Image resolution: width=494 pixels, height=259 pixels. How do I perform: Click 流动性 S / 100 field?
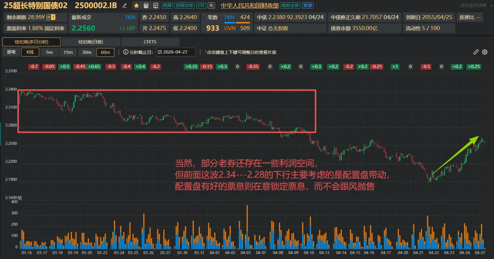pyautogui.click(x=429, y=28)
